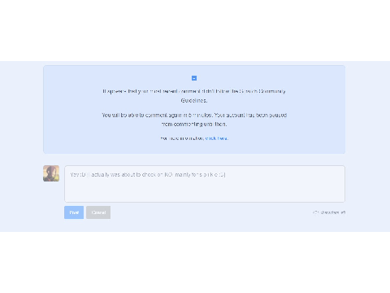Screen dimensions: 390x293
Task: Click the characters left counter text
Action: [329, 212]
